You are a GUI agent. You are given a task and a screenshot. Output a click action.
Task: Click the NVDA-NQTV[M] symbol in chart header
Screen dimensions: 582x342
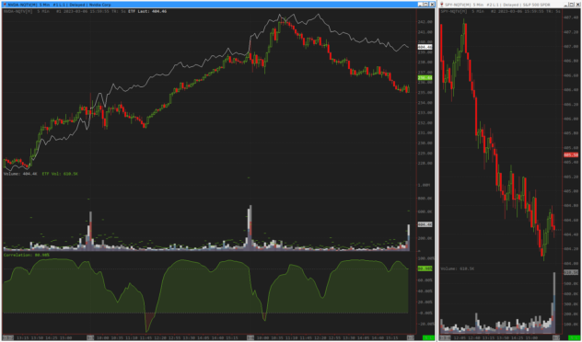[x=18, y=11]
